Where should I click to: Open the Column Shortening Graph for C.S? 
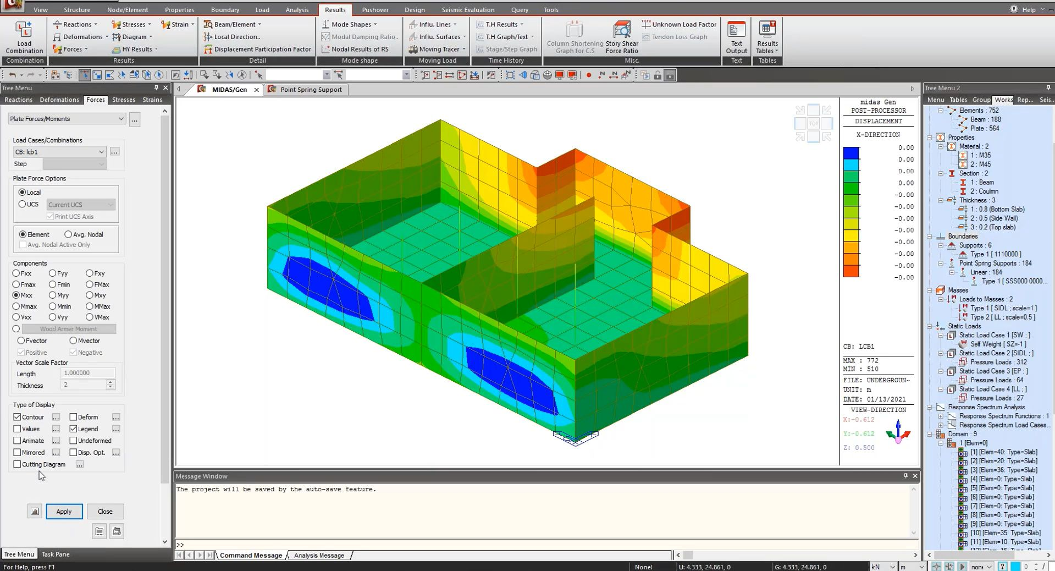[573, 36]
